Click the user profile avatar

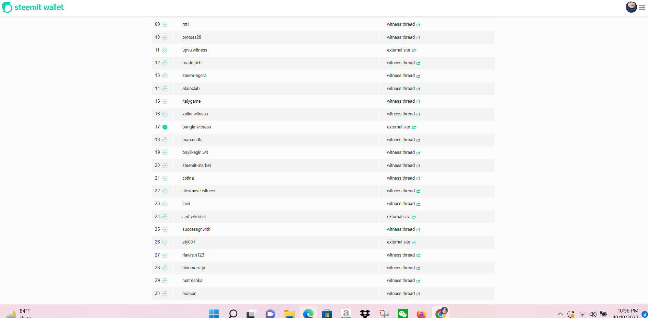(631, 7)
